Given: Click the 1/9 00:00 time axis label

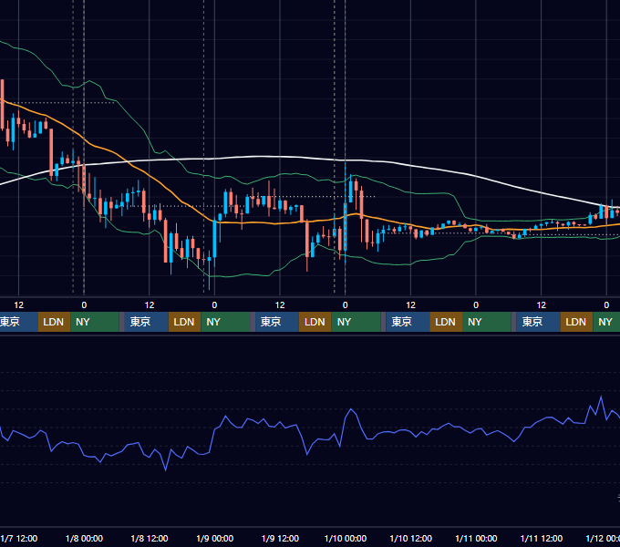Looking at the screenshot, I should [214, 538].
